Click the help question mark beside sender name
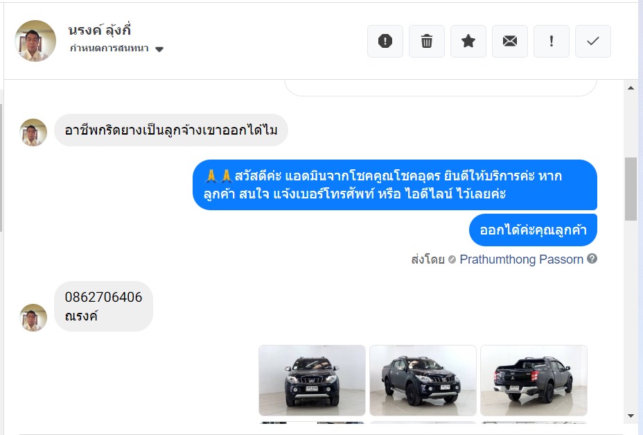This screenshot has height=435, width=643. pyautogui.click(x=592, y=259)
